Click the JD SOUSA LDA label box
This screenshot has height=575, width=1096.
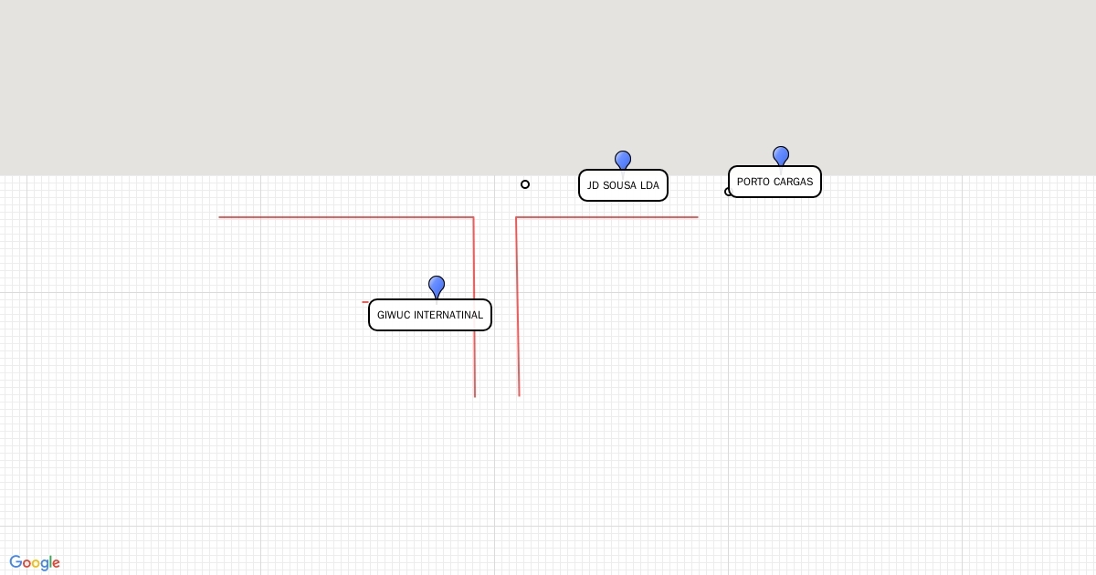click(623, 185)
